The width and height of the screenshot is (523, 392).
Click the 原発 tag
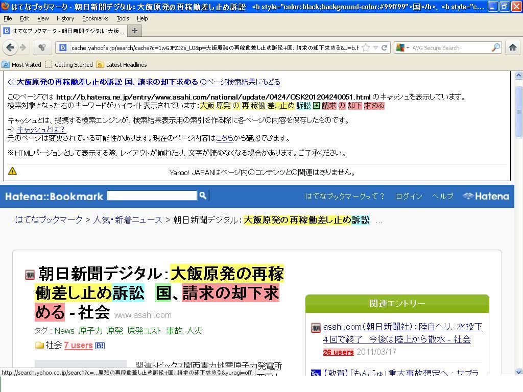click(x=115, y=331)
